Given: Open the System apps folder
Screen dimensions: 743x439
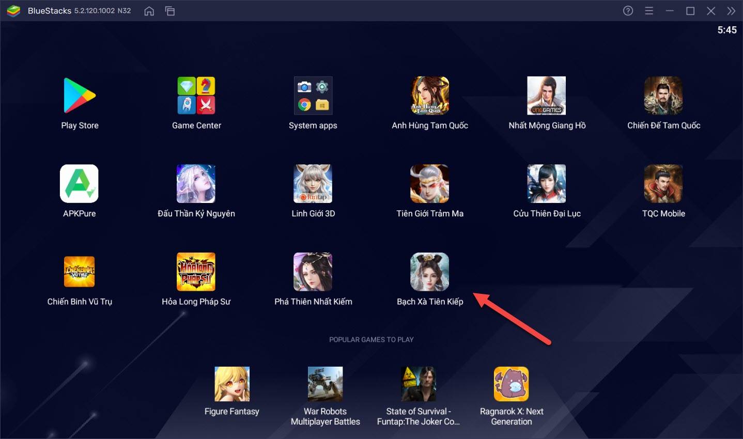Looking at the screenshot, I should 313,96.
